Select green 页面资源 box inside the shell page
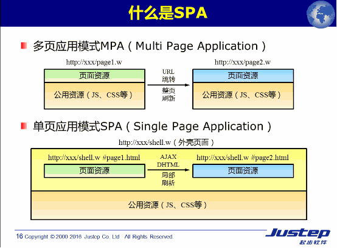This screenshot has height=248, width=337. point(94,171)
